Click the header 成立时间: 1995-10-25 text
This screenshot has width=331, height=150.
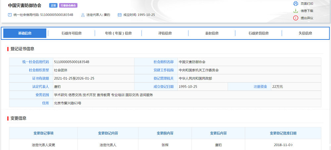pyautogui.click(x=139, y=15)
